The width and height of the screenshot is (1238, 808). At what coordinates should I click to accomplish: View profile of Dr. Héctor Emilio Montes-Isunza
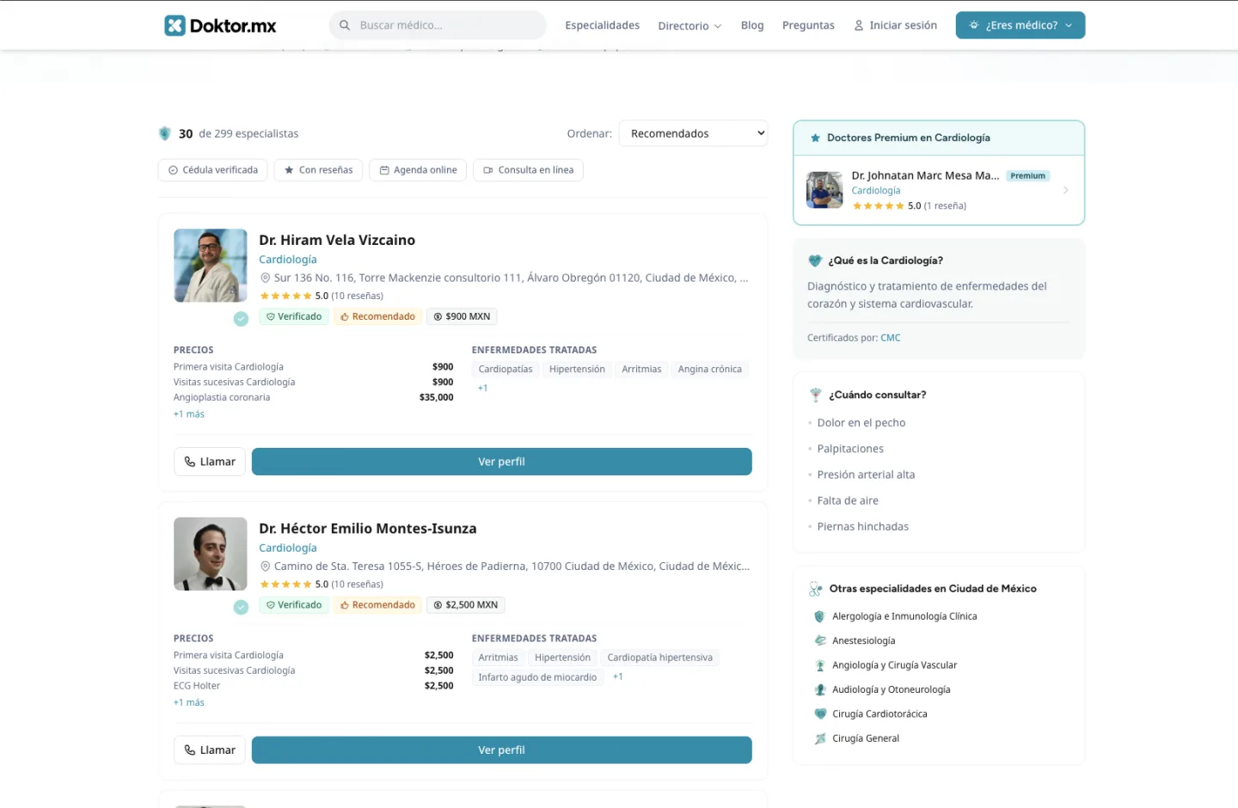(502, 750)
